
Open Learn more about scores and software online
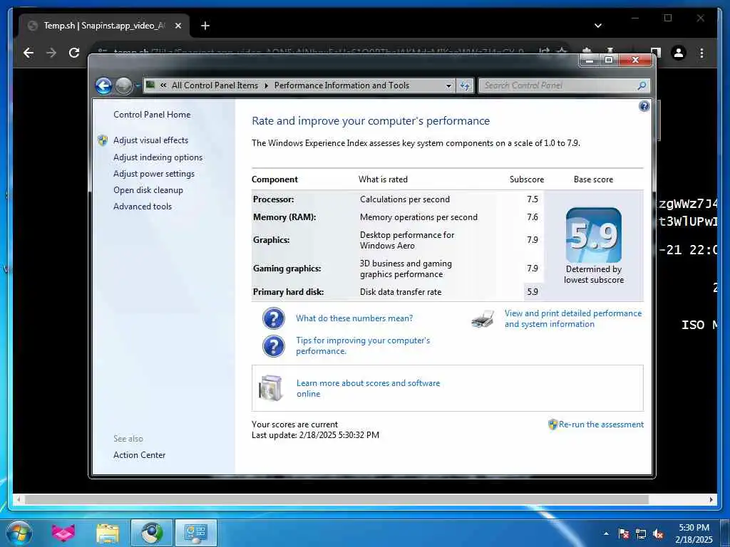pyautogui.click(x=368, y=388)
